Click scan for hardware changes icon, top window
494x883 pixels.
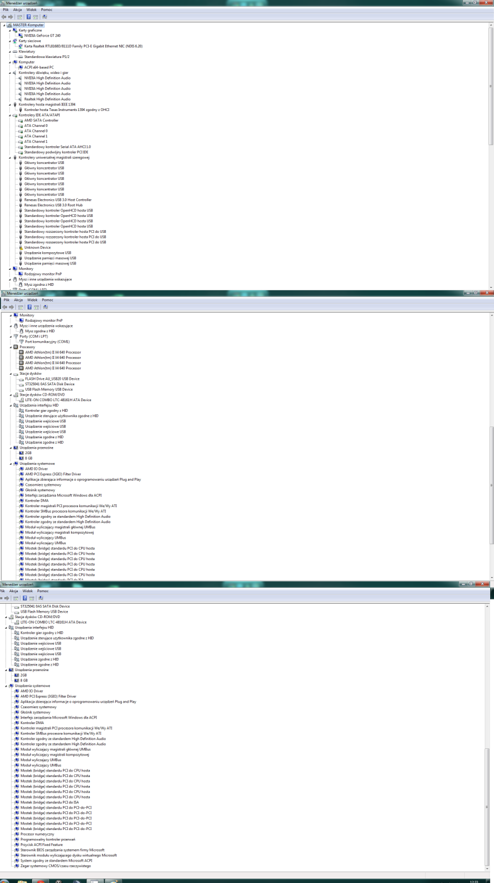[x=45, y=17]
